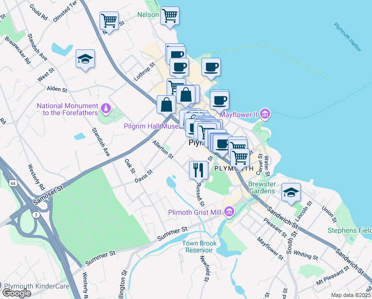Select the Brewster Gardens park label

[x=262, y=187]
